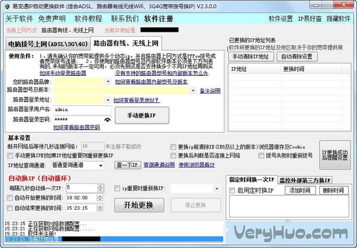This screenshot has width=357, height=248.
Task: Open 关于软件 menu
Action: (x=19, y=19)
